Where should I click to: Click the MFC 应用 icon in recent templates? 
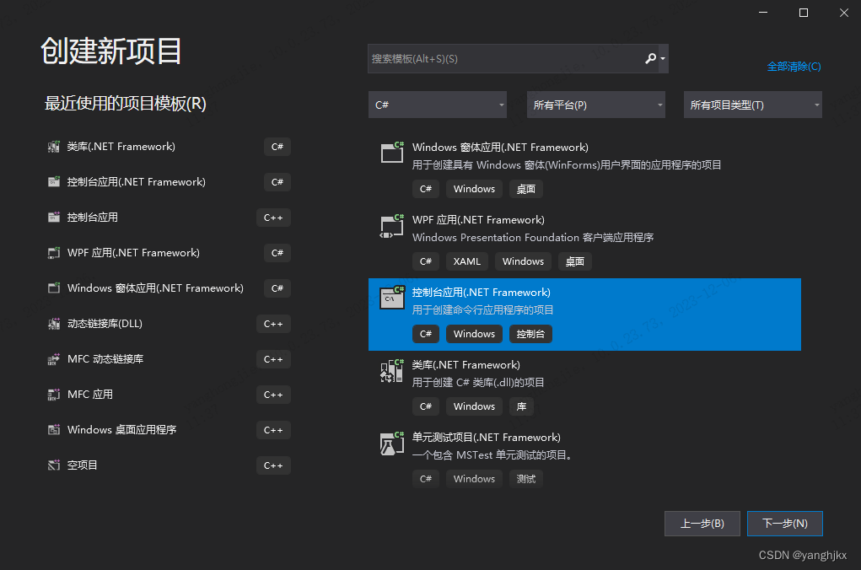click(52, 394)
